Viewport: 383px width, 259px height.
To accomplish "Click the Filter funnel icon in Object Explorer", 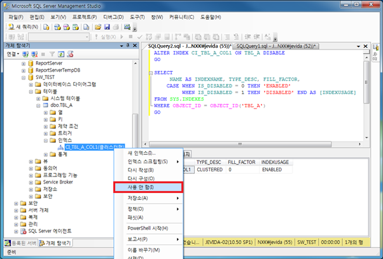I will coord(52,54).
